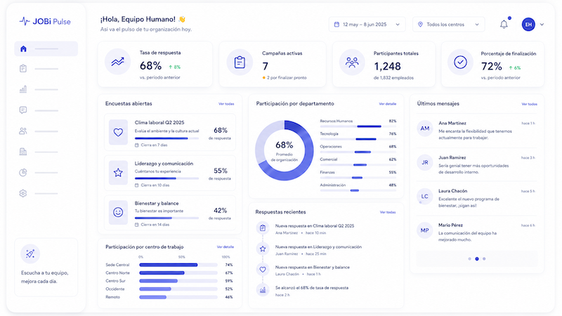The height and width of the screenshot is (316, 562).
Task: Click heart icon beside Bienestar recent response
Action: 263,270
